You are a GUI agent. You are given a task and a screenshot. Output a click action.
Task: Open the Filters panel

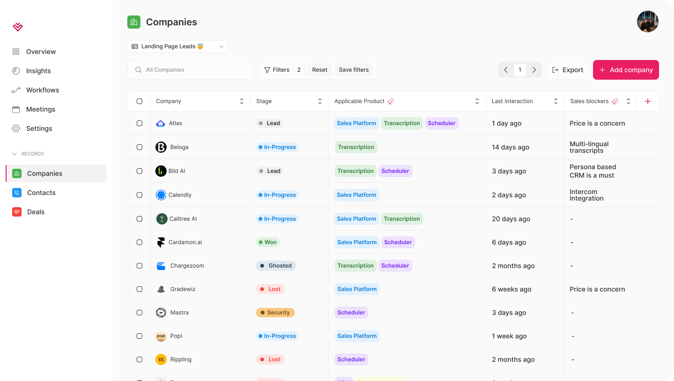[x=277, y=70]
